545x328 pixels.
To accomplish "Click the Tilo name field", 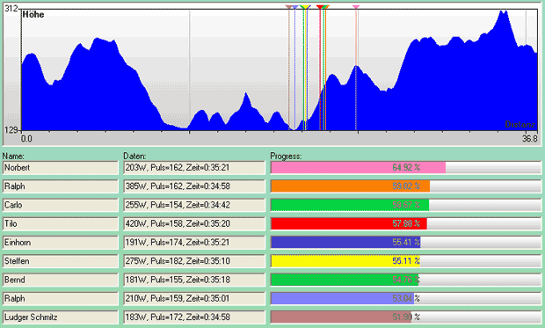I will [x=61, y=223].
